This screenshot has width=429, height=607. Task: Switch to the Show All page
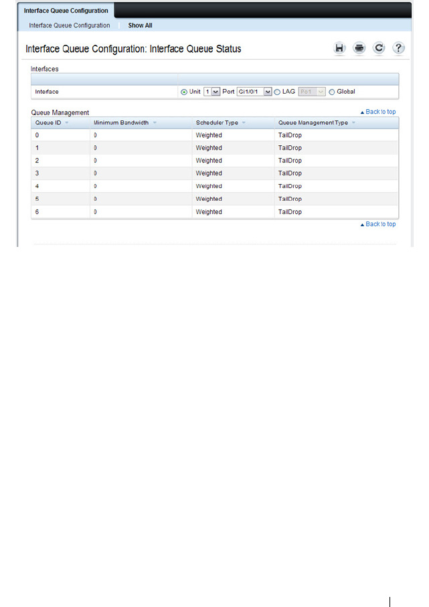click(x=140, y=25)
